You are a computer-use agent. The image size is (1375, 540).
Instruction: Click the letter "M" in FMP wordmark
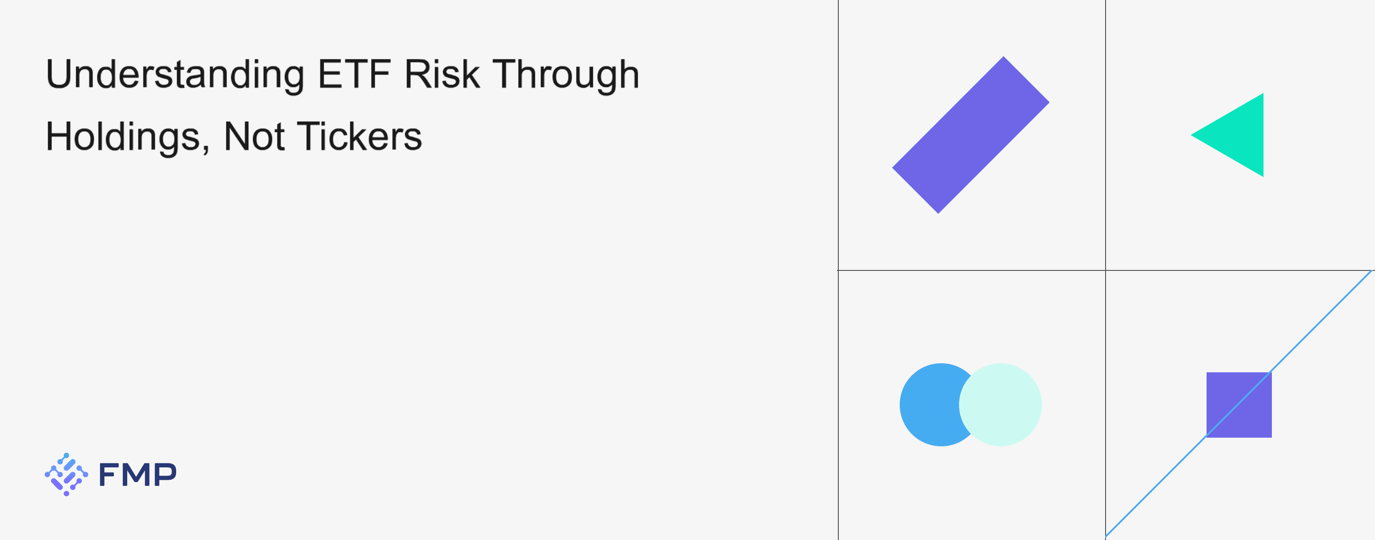(137, 474)
